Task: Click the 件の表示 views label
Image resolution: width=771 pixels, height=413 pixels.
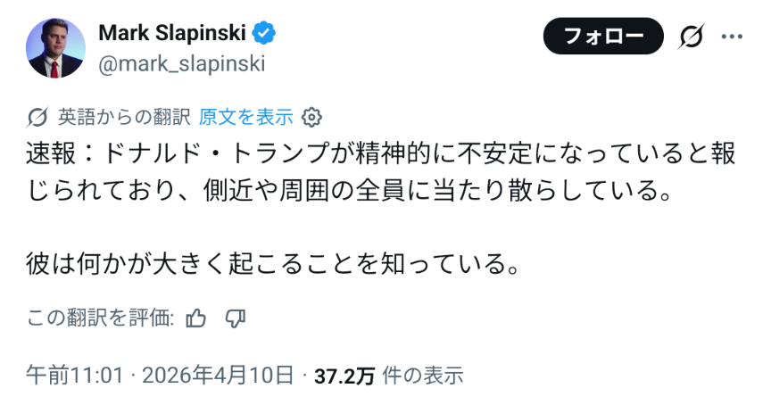Action: coord(422,376)
